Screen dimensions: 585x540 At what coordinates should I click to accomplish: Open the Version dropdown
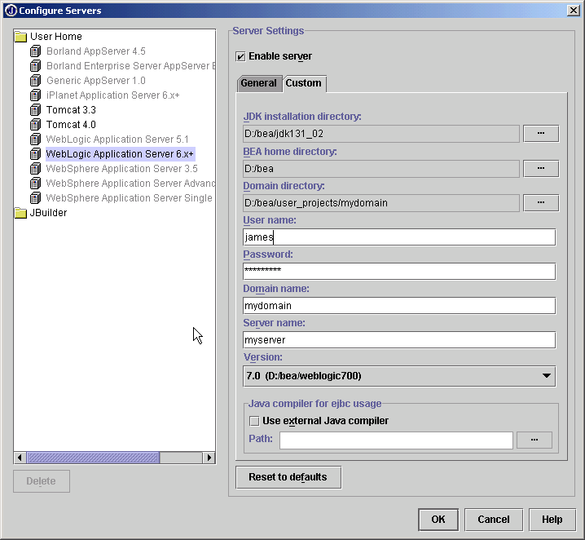[x=399, y=376]
